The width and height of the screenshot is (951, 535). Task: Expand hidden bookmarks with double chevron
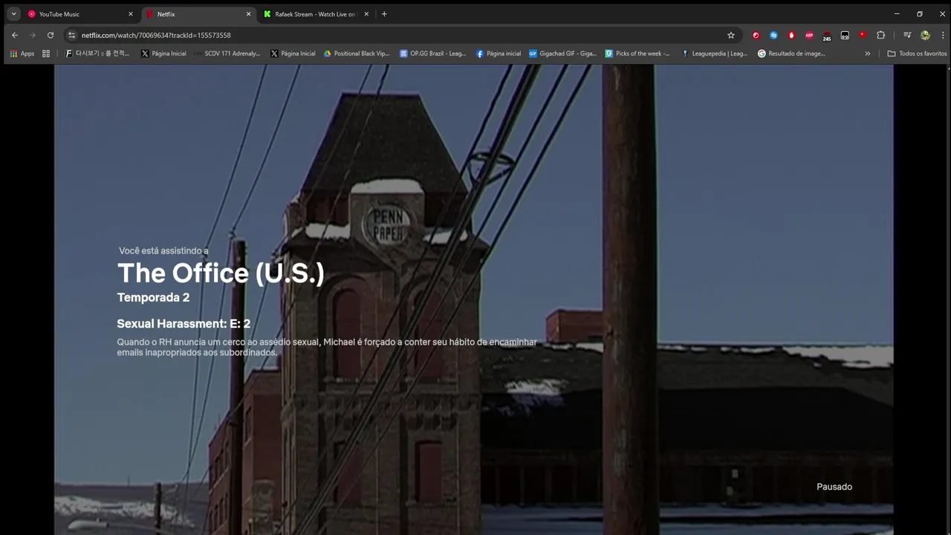point(867,53)
